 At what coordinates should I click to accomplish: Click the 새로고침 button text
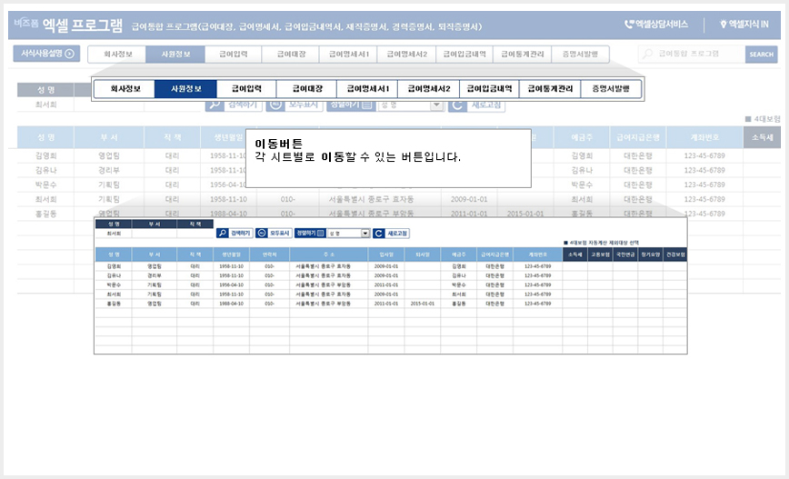coord(397,234)
